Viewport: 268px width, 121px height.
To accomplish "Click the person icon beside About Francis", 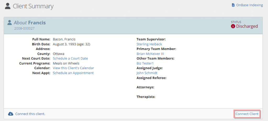I will 10,23.
